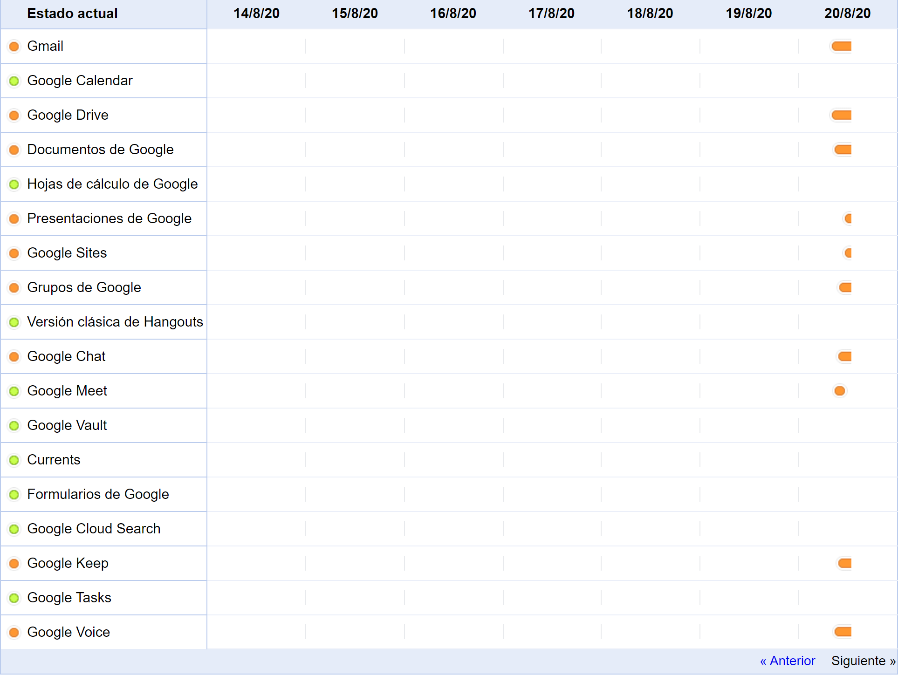Open the Google Drive incident marker on 20/8/20
The width and height of the screenshot is (898, 675).
click(x=842, y=115)
